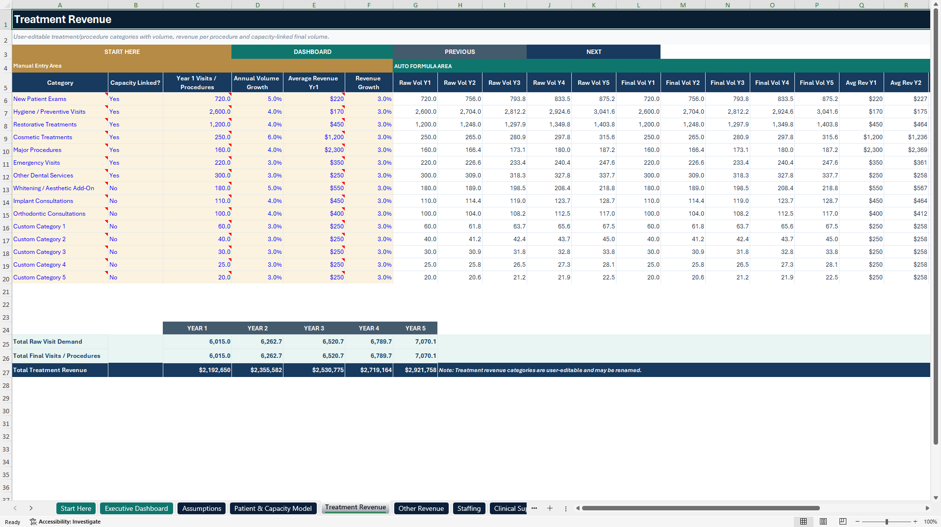Switch to Patient & Capacity Model tab

(x=273, y=508)
